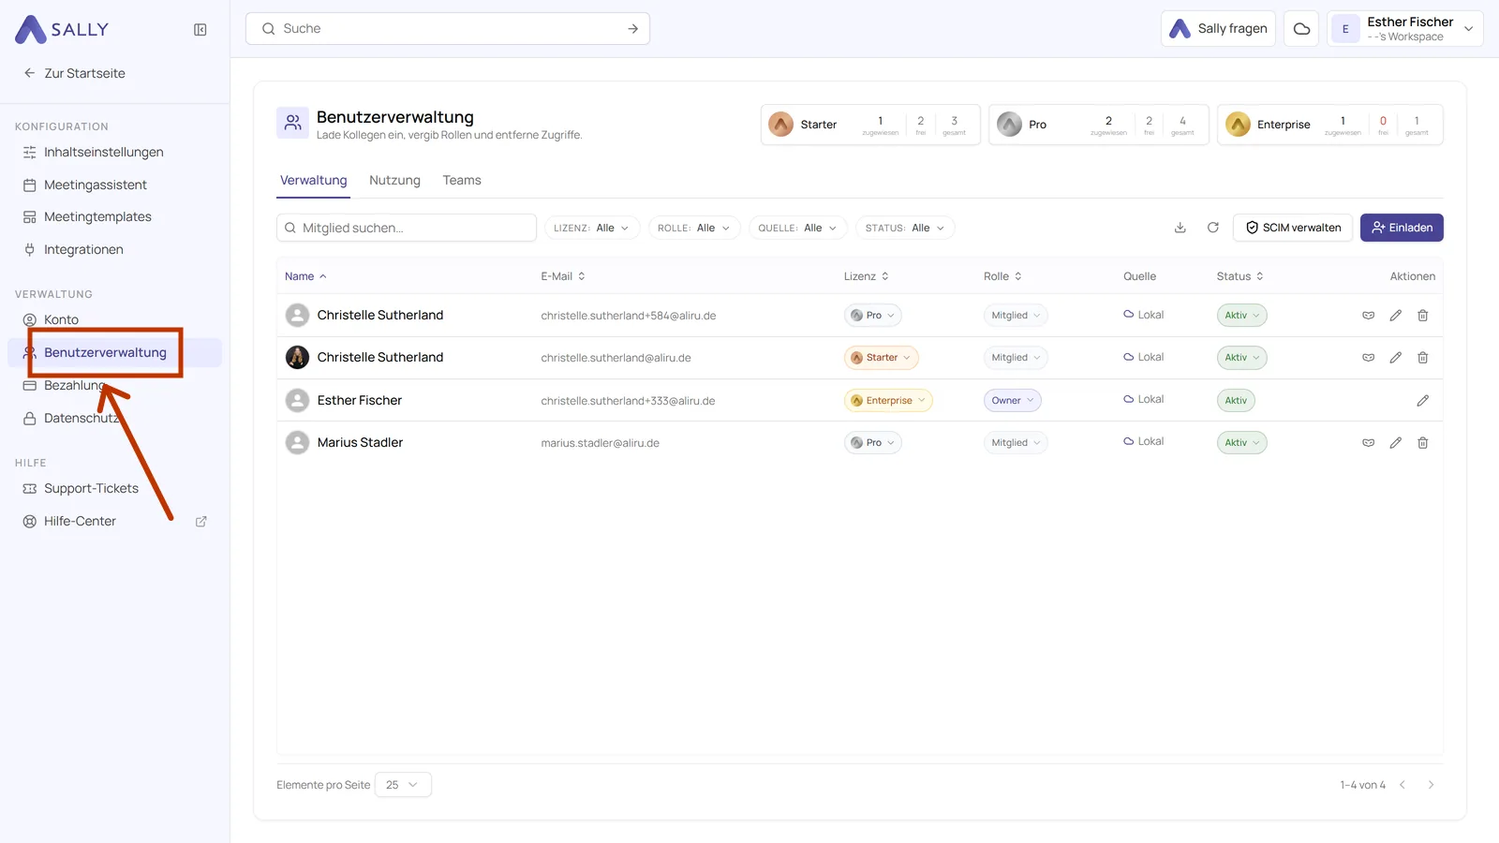Click the envelope icon for christelle.sutherland@aliru.de
This screenshot has width=1499, height=843.
click(1369, 358)
